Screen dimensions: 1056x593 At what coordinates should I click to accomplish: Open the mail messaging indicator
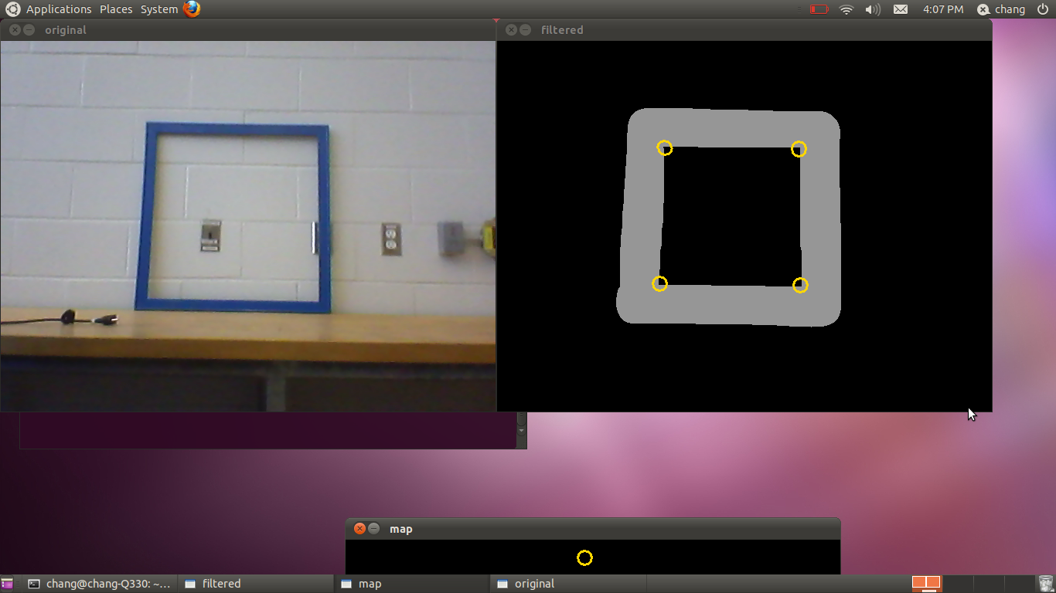(x=901, y=9)
